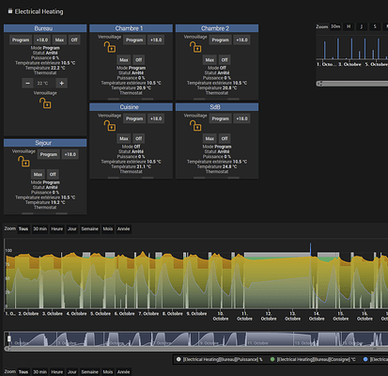388x376 pixels.
Task: Set Cuisine to +18.0
Action: coord(156,118)
